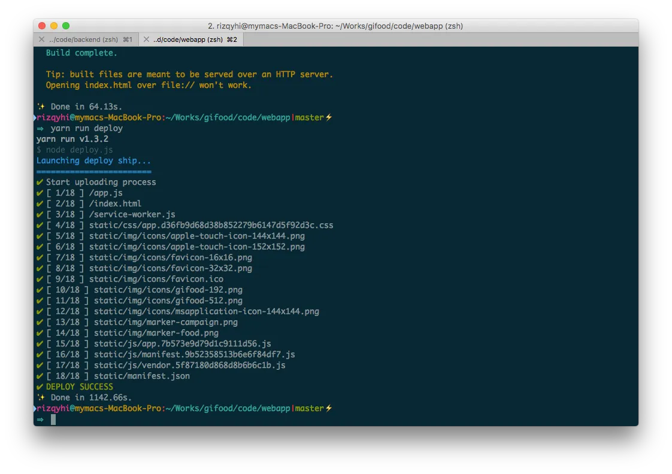Click the green checkmark beside DEPLOY SUCCESS
The image size is (672, 474).
coord(40,387)
